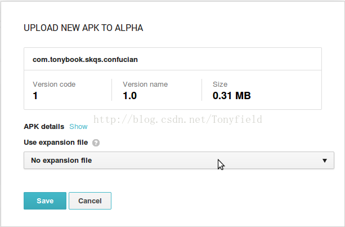
Task: Save the uploaded APK
Action: tap(45, 201)
